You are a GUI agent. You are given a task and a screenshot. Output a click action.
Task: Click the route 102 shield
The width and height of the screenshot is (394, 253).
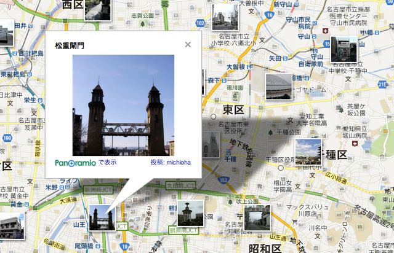pyautogui.click(x=200, y=23)
